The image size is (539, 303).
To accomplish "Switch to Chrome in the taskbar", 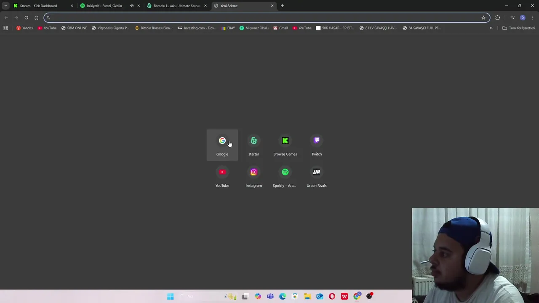I will tap(357, 296).
